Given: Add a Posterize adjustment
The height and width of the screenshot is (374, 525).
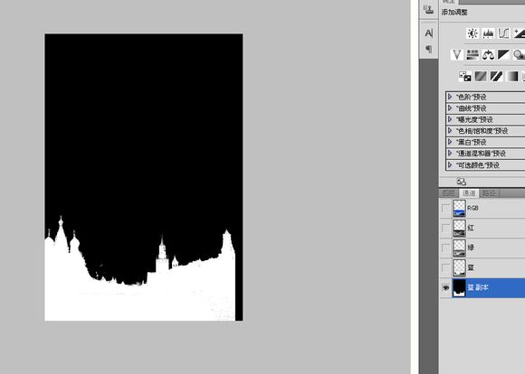Looking at the screenshot, I should point(481,76).
